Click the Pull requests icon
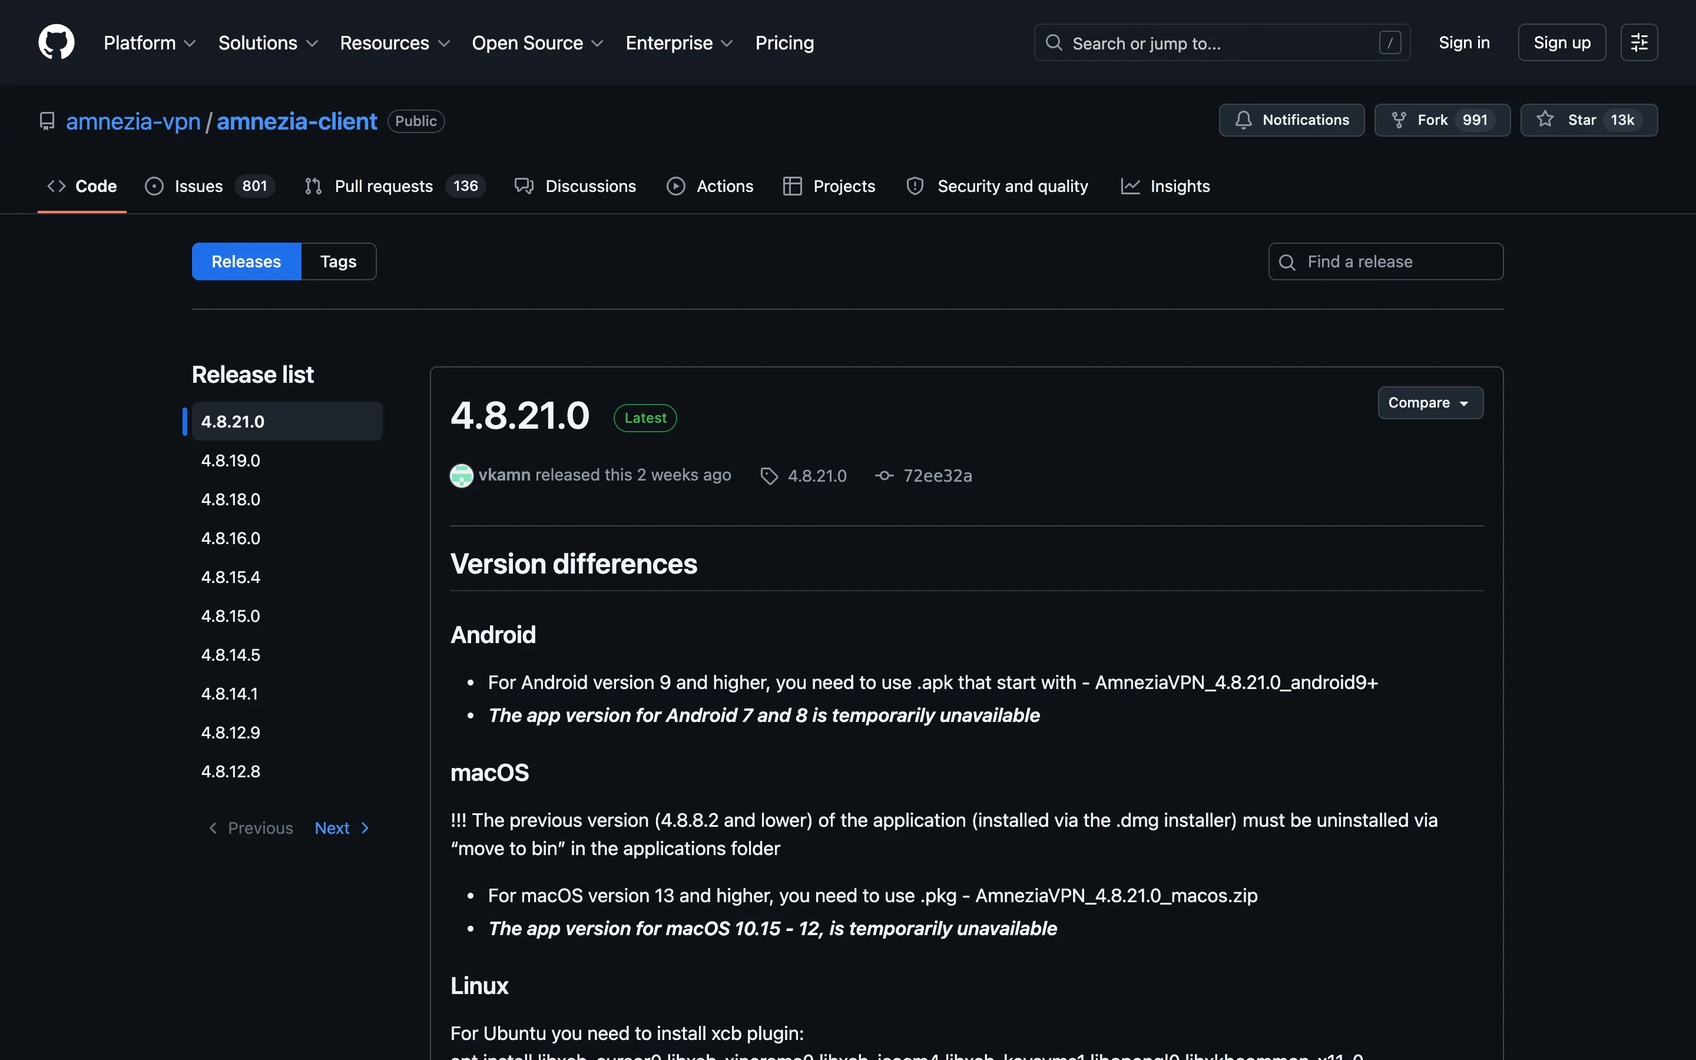 (x=313, y=185)
